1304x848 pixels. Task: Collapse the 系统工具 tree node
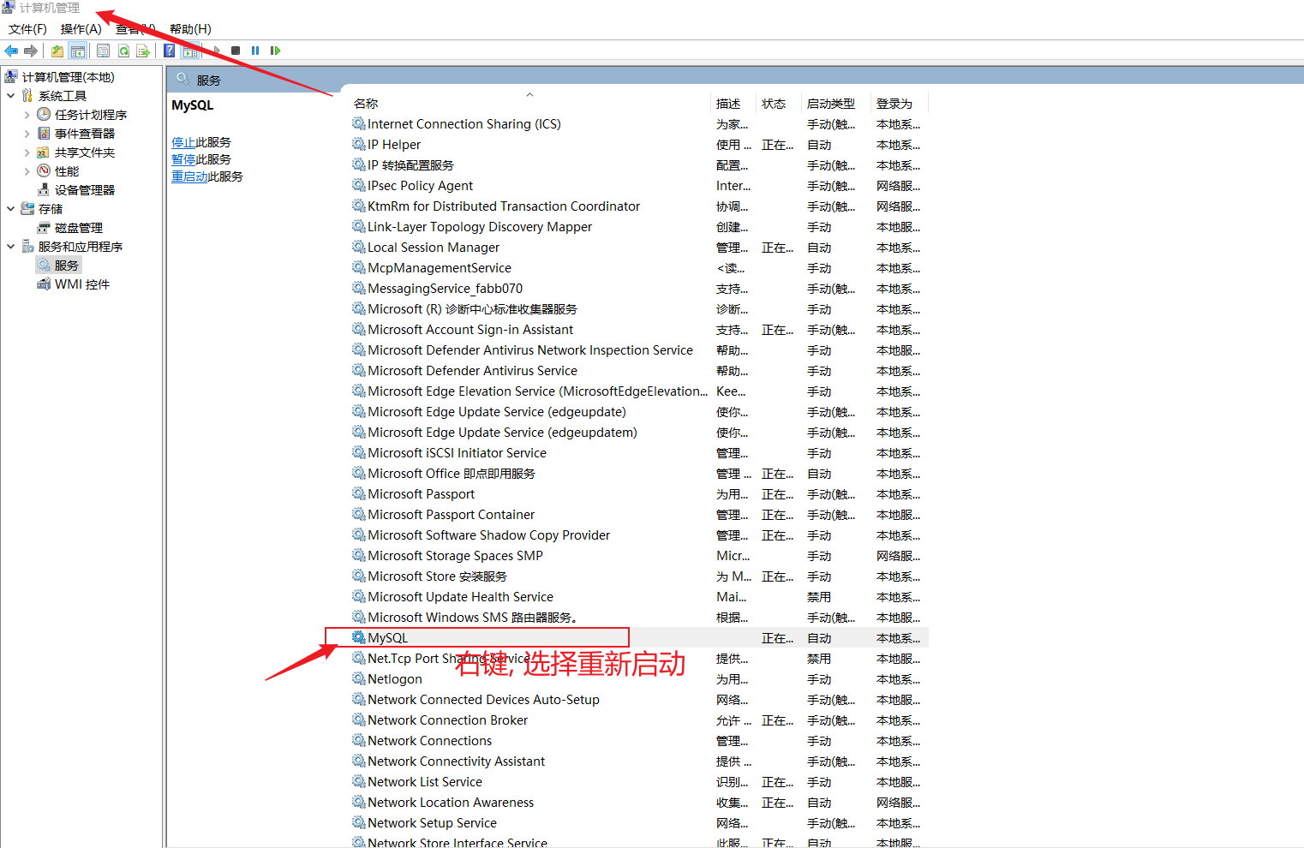click(11, 96)
